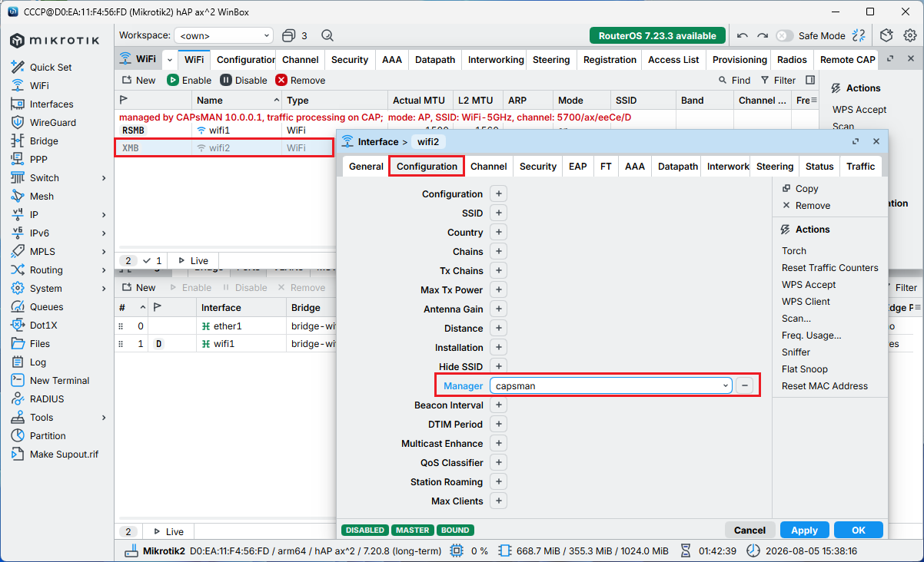Click Reset Traffic Counters action

[830, 267]
